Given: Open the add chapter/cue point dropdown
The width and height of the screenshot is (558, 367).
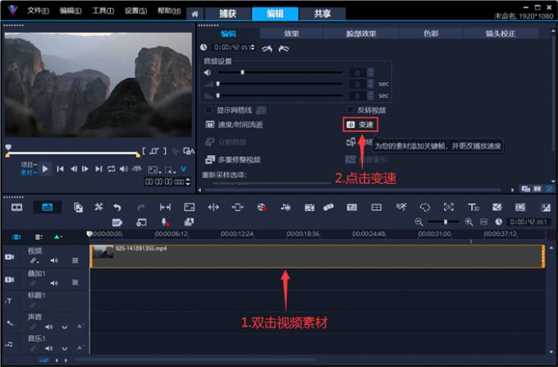Looking at the screenshot, I should [x=57, y=237].
